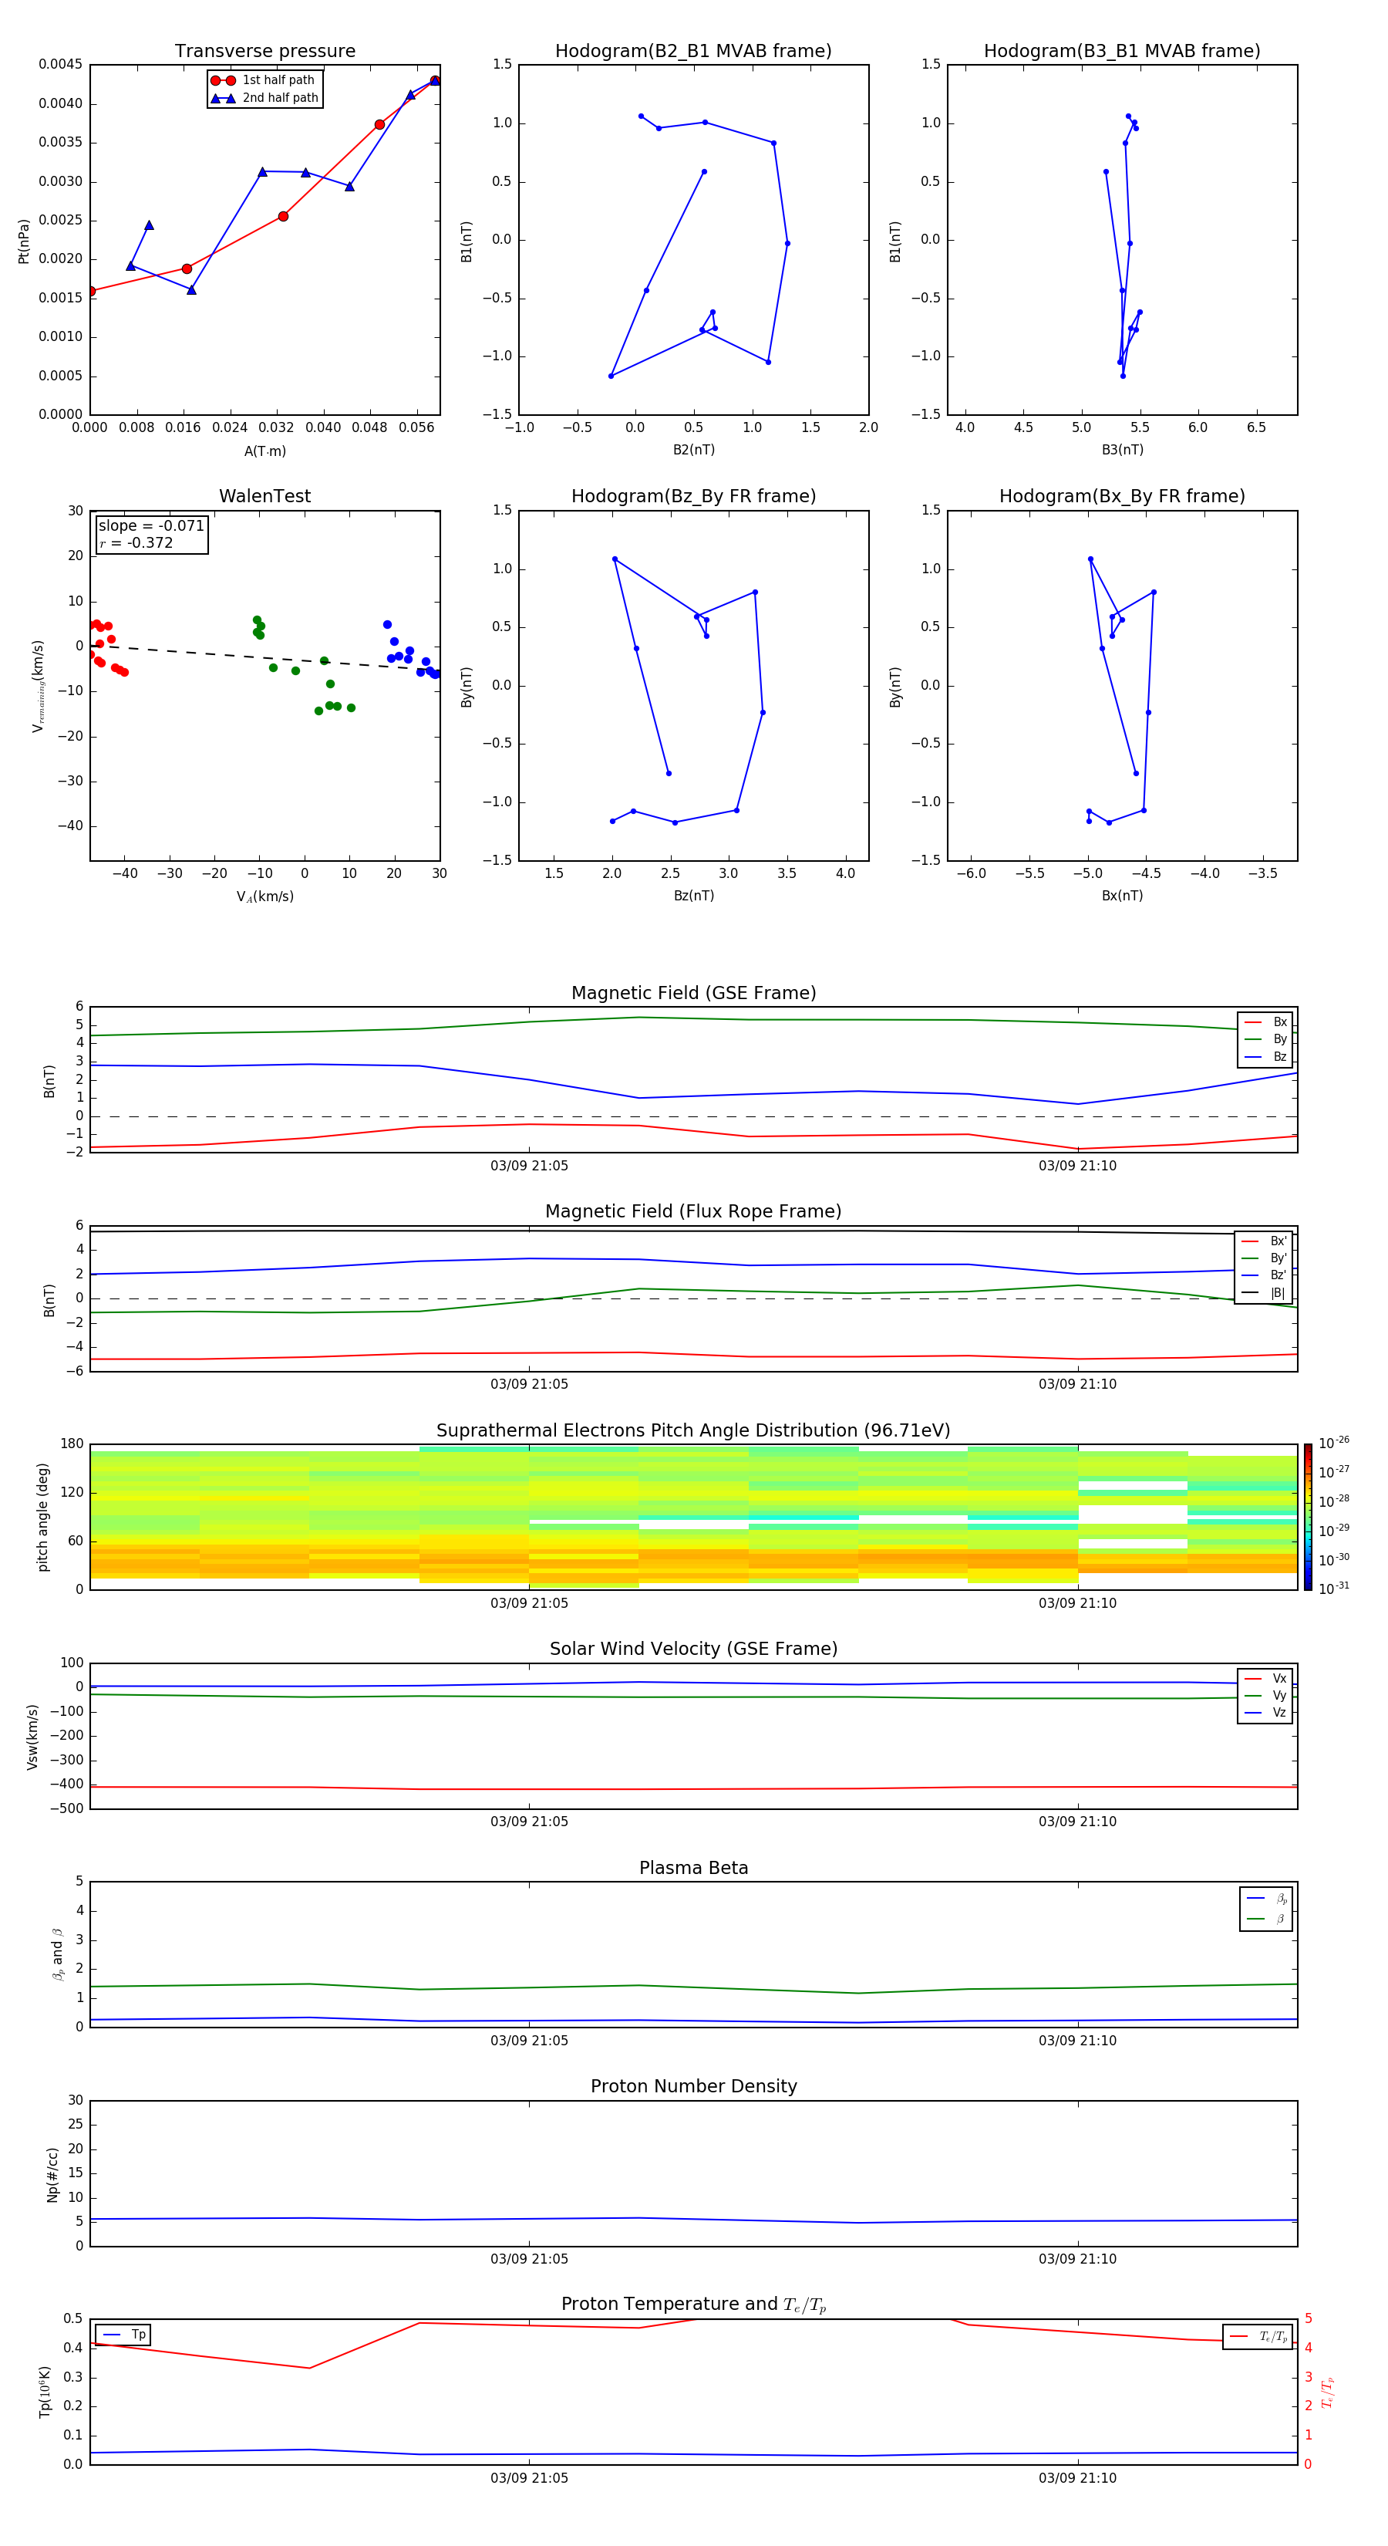This screenshot has height=2546, width=1388.
Task: Click the 'Hodogram(B3_B1 MVAB frame)' title
Action: coord(1122,52)
